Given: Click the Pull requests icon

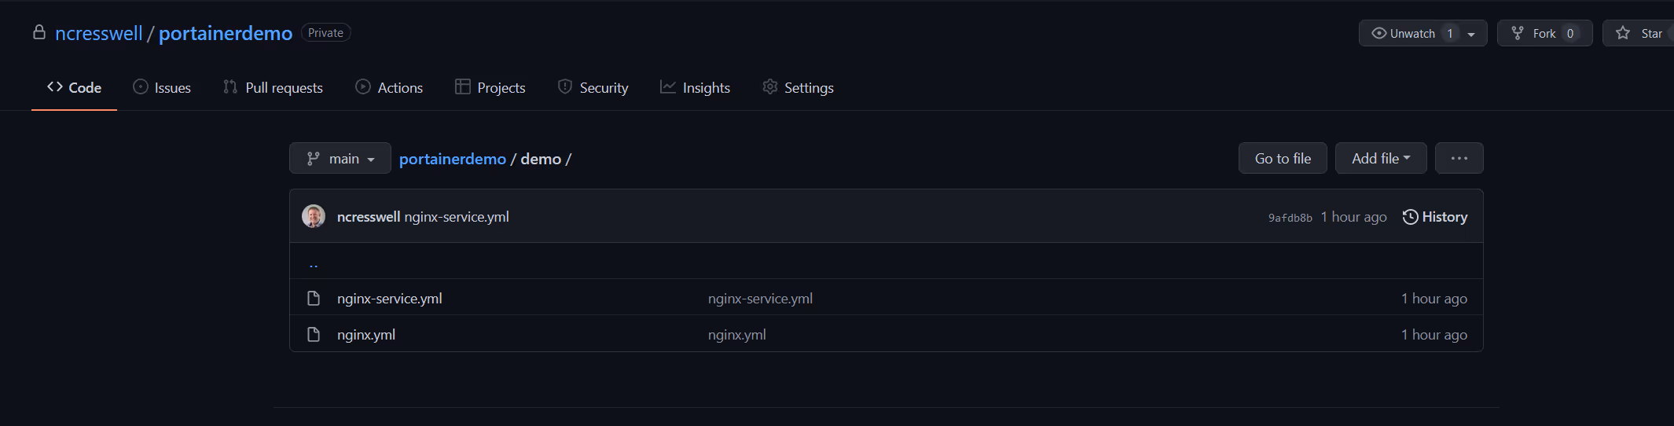Looking at the screenshot, I should [x=230, y=86].
